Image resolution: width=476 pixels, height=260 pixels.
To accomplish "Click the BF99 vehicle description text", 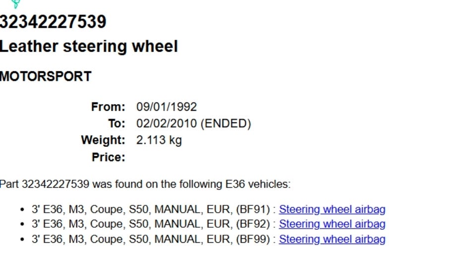I will 151,239.
